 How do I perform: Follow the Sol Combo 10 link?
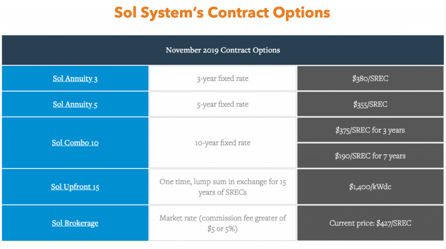(x=75, y=143)
